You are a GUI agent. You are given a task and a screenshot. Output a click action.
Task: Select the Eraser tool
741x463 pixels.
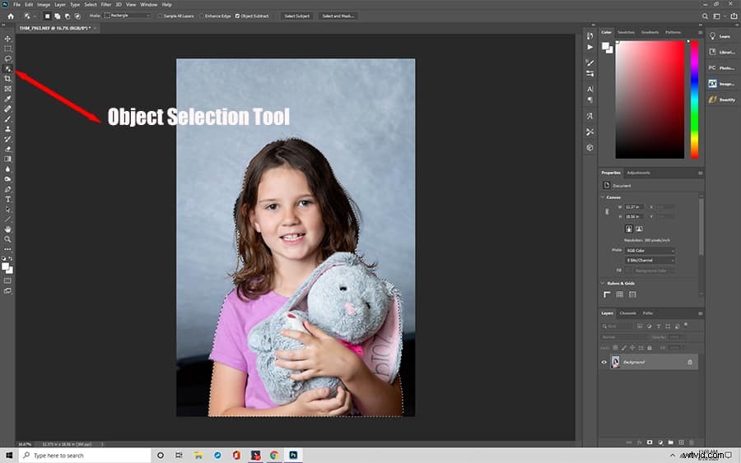point(7,149)
